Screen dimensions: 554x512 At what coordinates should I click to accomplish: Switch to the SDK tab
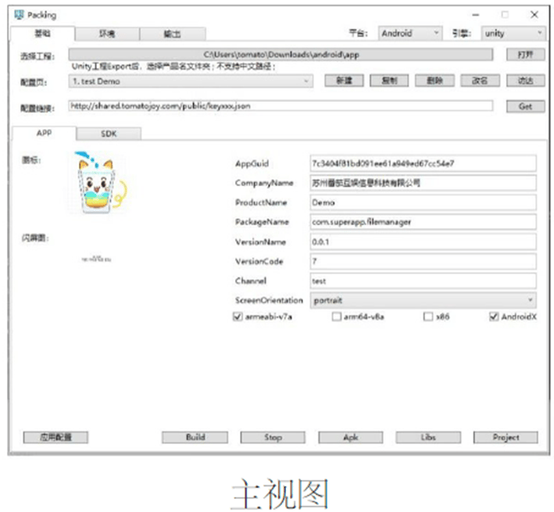(108, 134)
